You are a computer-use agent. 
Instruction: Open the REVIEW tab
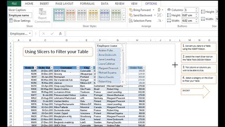pyautogui.click(x=120, y=4)
